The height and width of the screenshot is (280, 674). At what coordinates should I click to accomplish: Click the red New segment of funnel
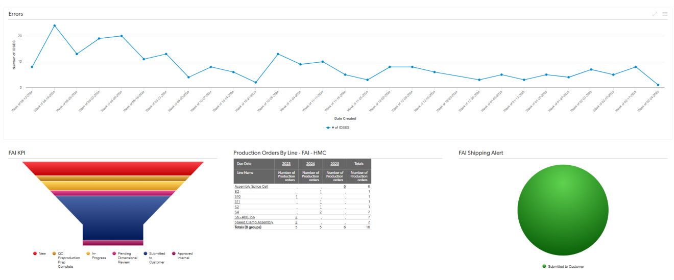click(x=113, y=168)
